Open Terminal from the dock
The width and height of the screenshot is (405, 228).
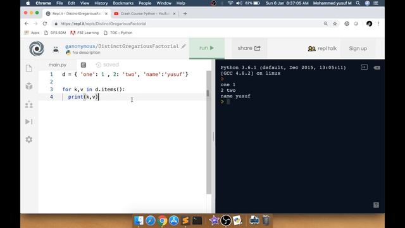click(x=197, y=220)
